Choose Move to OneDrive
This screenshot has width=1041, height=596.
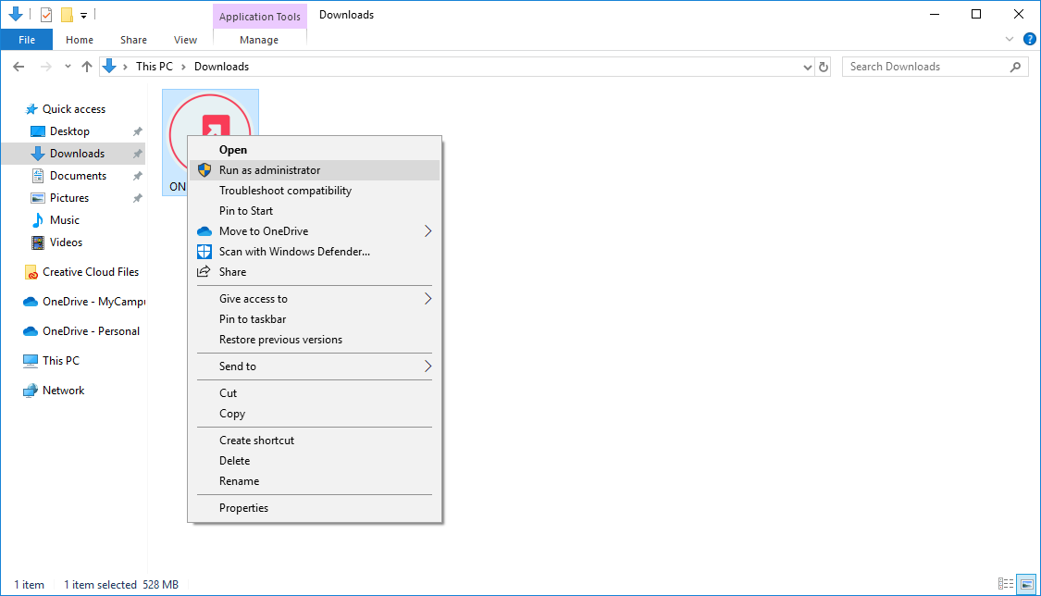pyautogui.click(x=315, y=231)
